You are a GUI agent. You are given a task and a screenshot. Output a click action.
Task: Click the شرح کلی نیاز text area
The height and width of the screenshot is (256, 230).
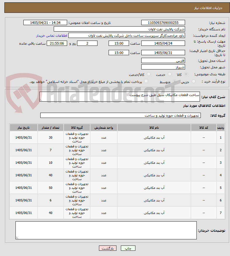120,97
